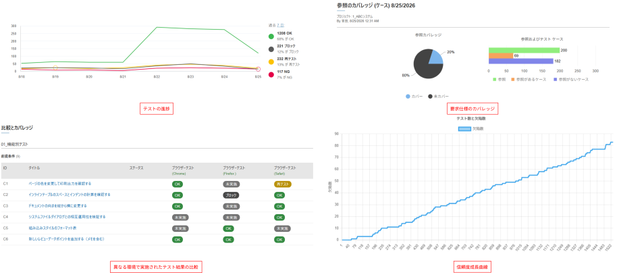This screenshot has height=273, width=621.
Task: Select the テスト数と欠陥数 chart title
Action: (x=471, y=118)
